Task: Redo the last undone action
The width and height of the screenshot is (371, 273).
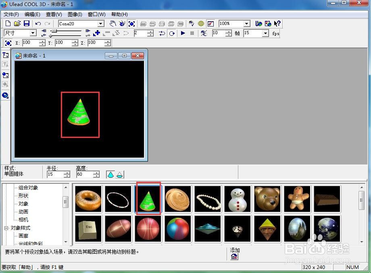Action: (x=48, y=24)
